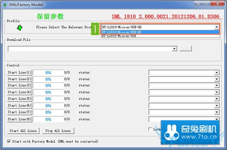
Task: Open Line 2 status dropdown
Action: coord(217,79)
